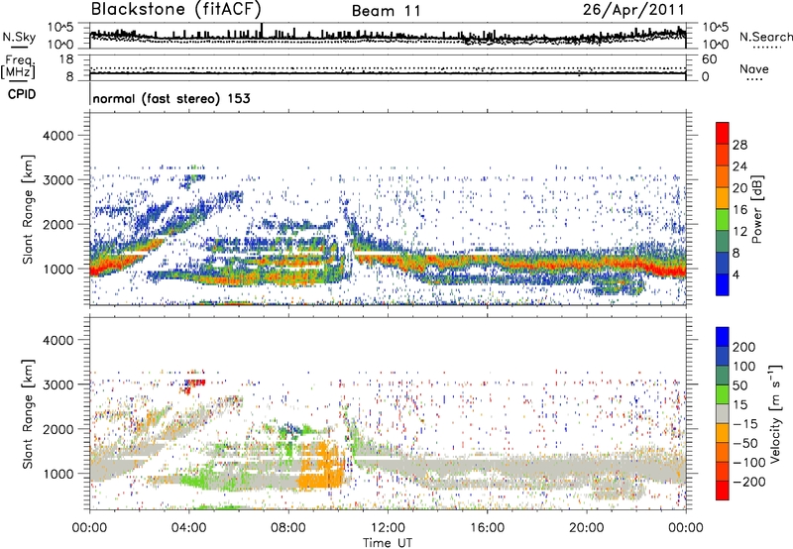This screenshot has height=549, width=793.
Task: Click the blue top segment of Velocity colorbar
Action: (x=723, y=337)
